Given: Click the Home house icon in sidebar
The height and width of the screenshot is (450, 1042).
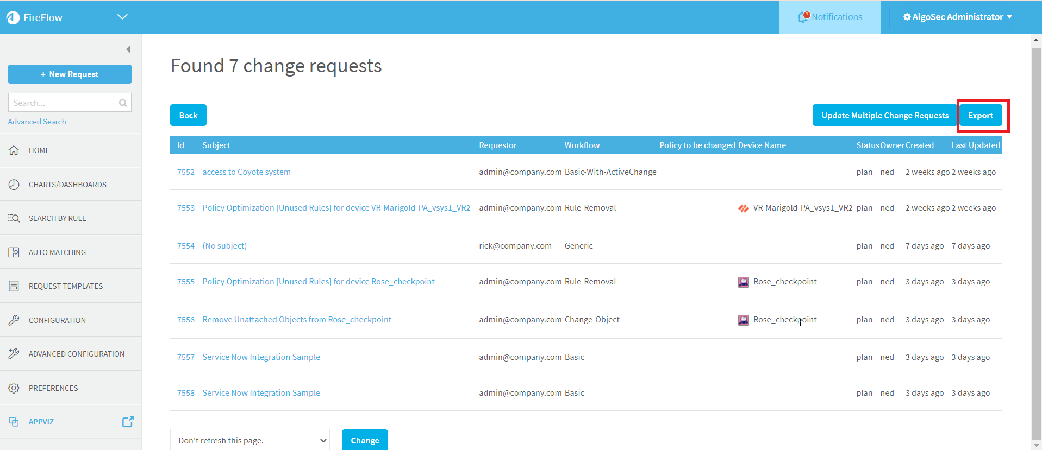Looking at the screenshot, I should pos(14,150).
